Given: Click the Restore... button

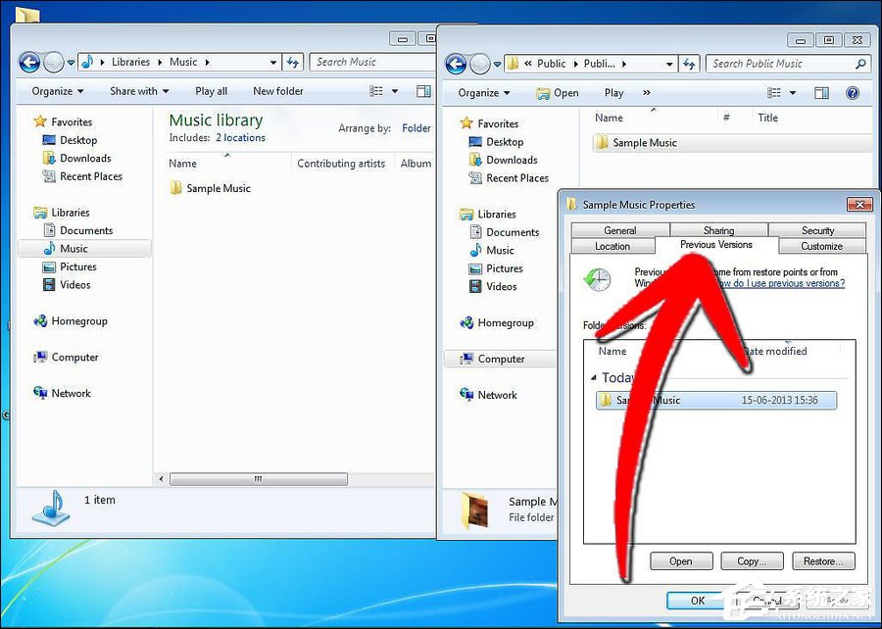Looking at the screenshot, I should click(823, 561).
